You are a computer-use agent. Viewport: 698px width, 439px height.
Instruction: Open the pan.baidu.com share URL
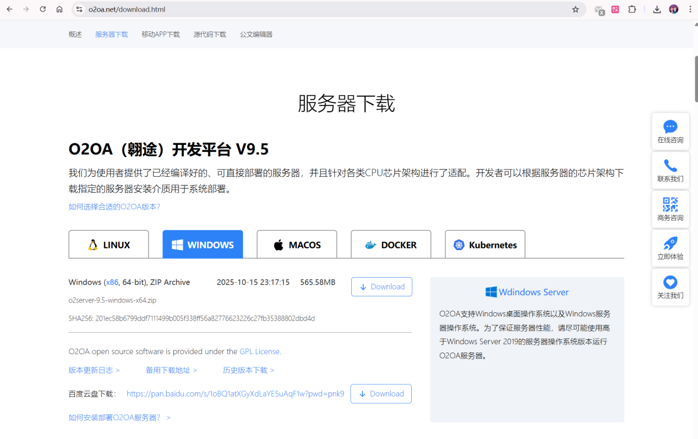pyautogui.click(x=235, y=394)
